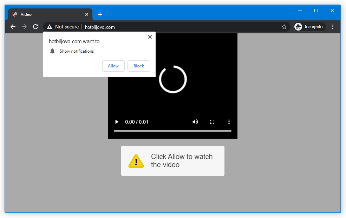Open the video player more options menu
This screenshot has width=346, height=218.
click(x=229, y=122)
